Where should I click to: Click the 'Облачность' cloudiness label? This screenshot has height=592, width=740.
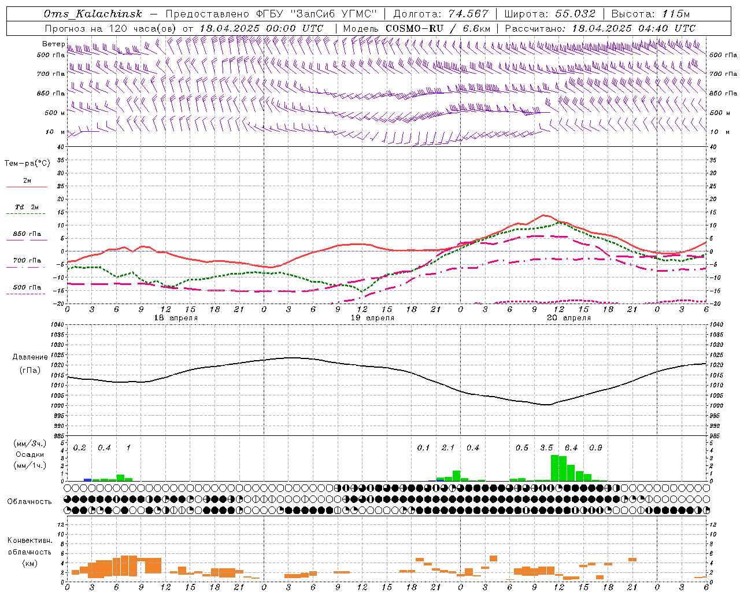pyautogui.click(x=29, y=502)
